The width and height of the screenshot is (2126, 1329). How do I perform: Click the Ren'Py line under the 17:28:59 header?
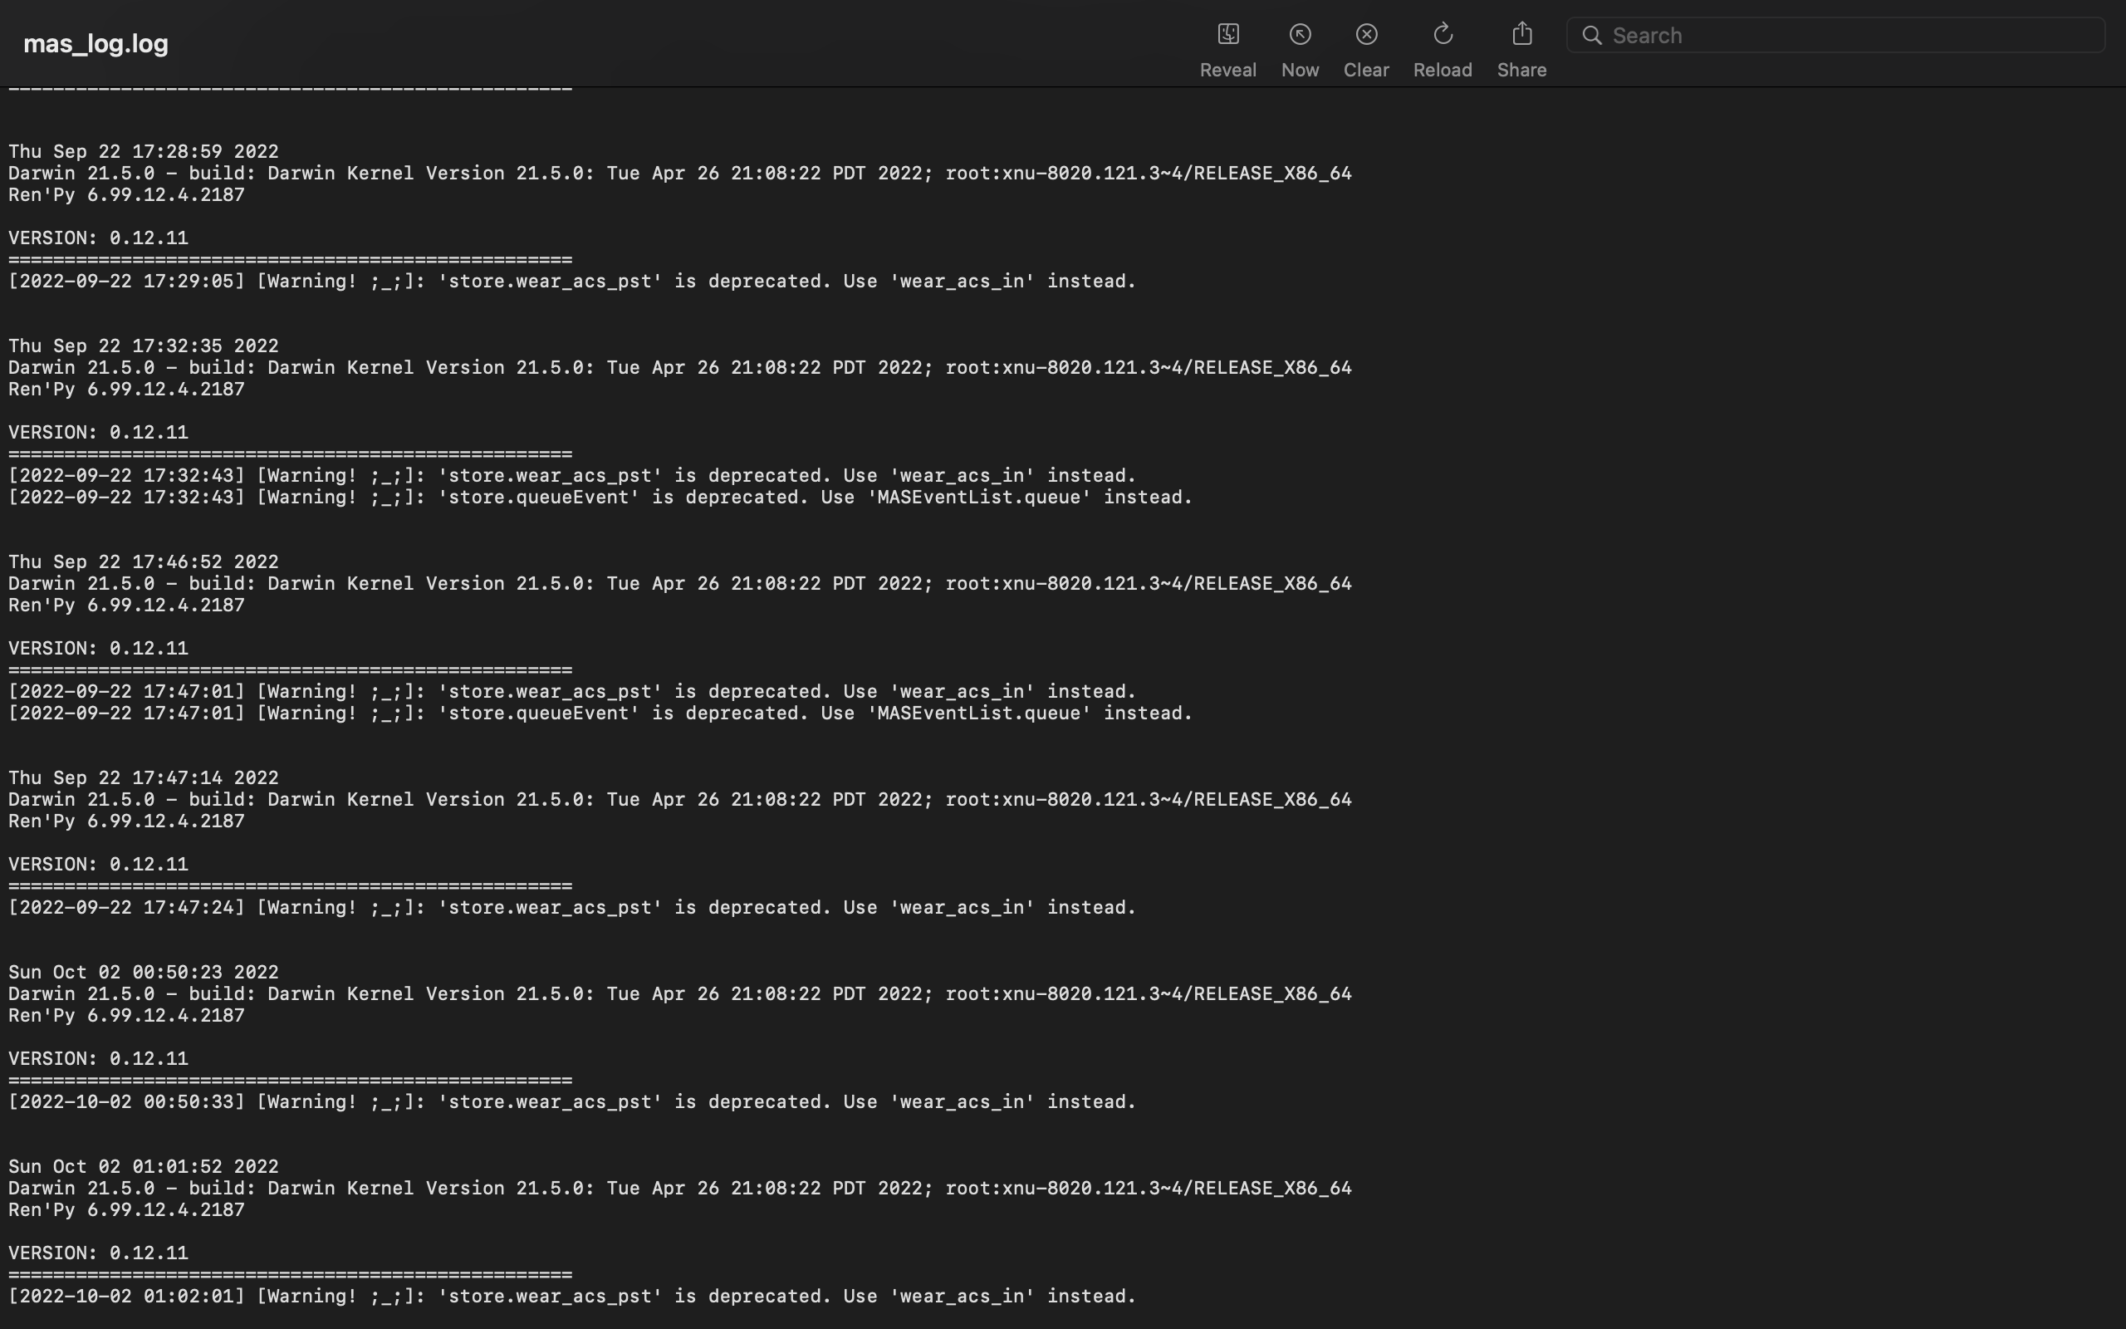[x=126, y=194]
